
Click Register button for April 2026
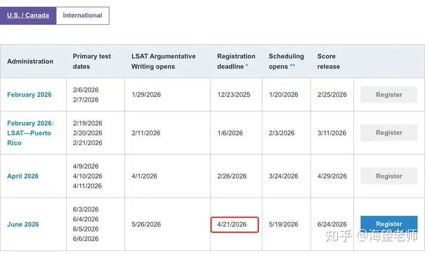pyautogui.click(x=388, y=176)
